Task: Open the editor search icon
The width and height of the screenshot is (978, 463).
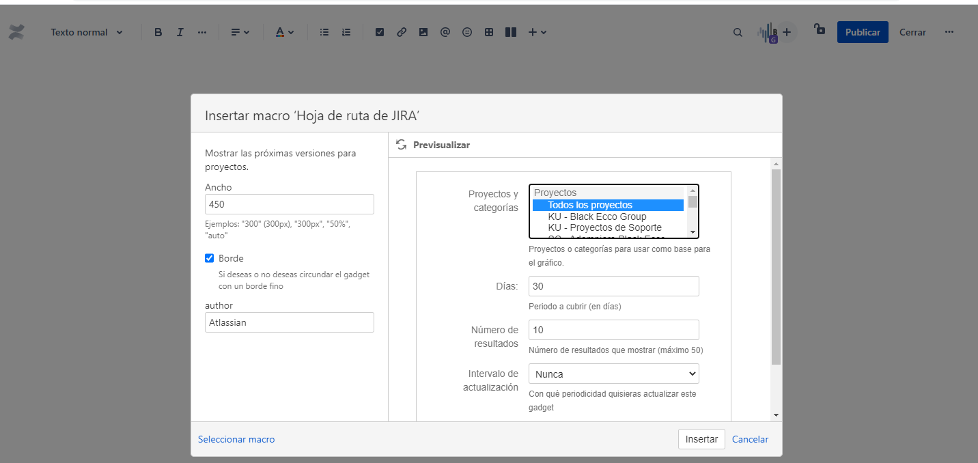Action: 738,32
